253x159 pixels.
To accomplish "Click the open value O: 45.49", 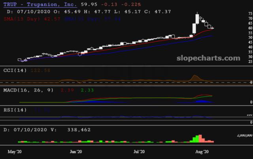I will [67, 11].
